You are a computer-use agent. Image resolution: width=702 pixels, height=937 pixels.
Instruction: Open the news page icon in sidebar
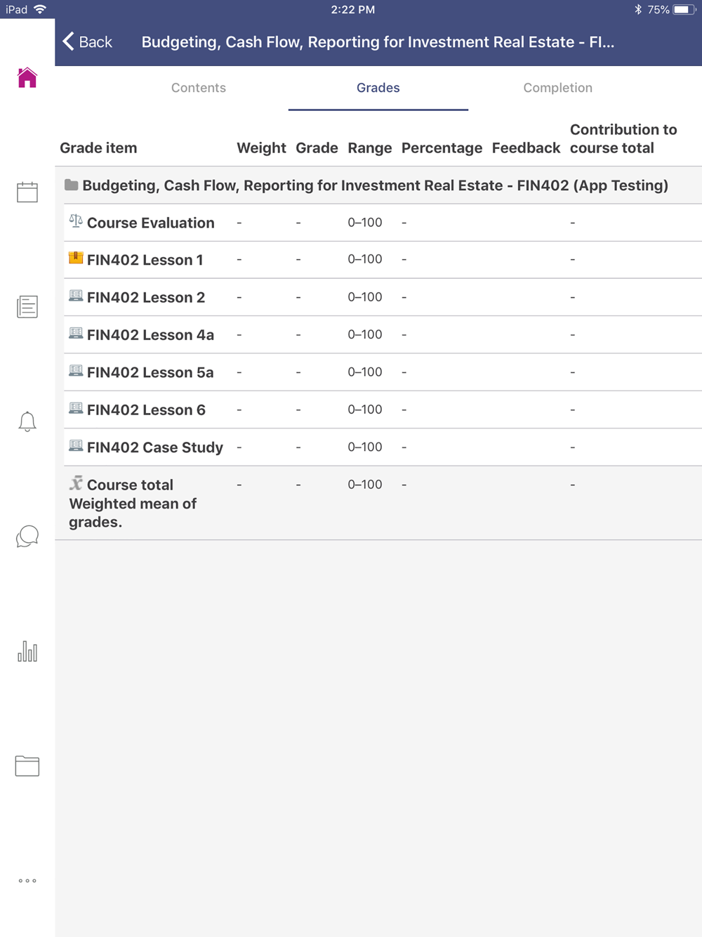27,306
